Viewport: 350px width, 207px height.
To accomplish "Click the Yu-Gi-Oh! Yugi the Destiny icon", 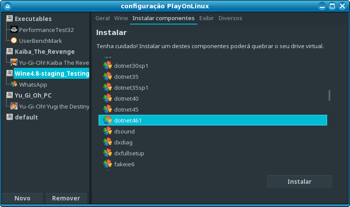I will (x=14, y=106).
